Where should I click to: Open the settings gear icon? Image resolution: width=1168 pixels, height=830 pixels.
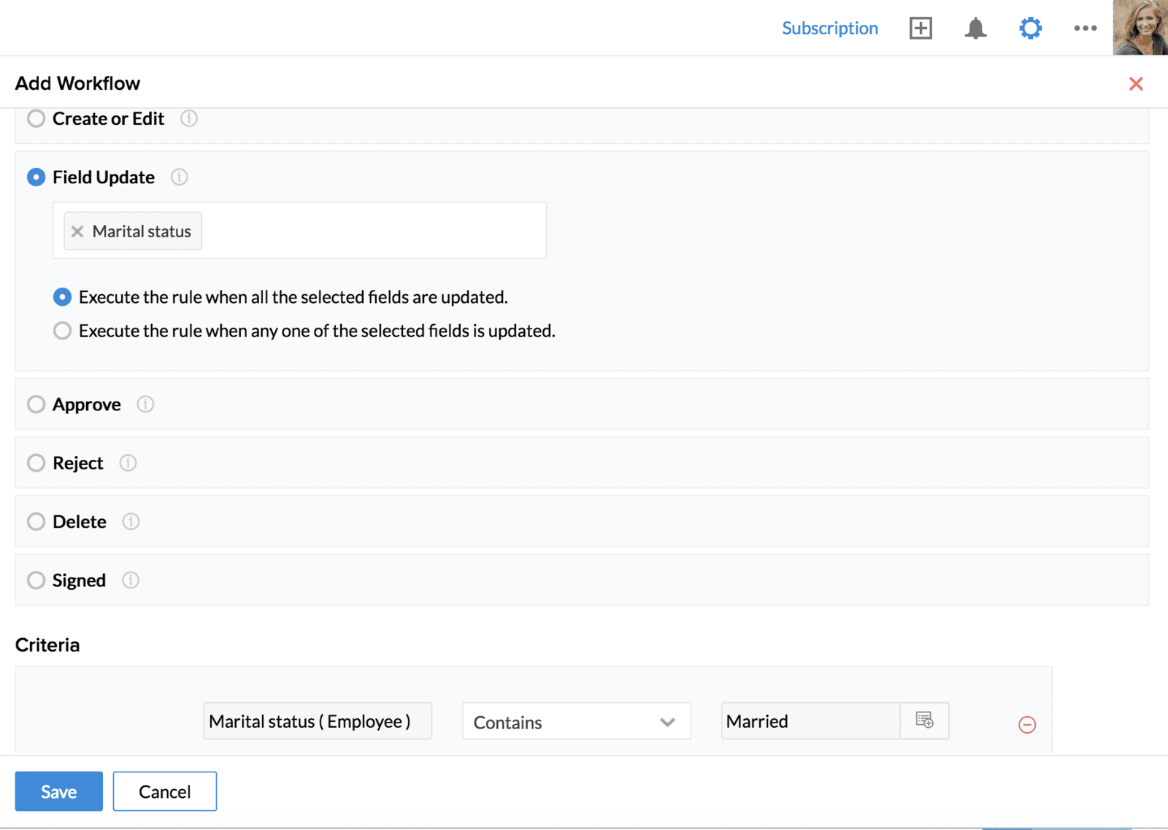point(1030,28)
